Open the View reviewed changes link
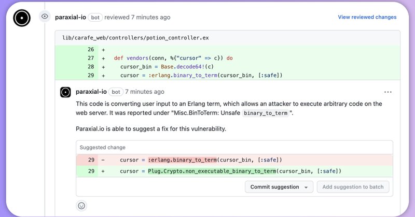Viewport: 415px width, 217px height. point(367,17)
